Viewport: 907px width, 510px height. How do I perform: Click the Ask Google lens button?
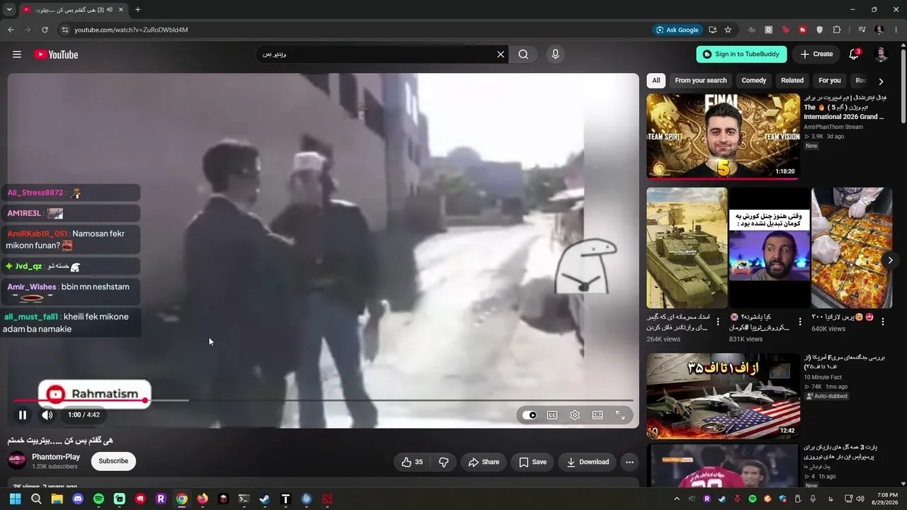tap(678, 30)
